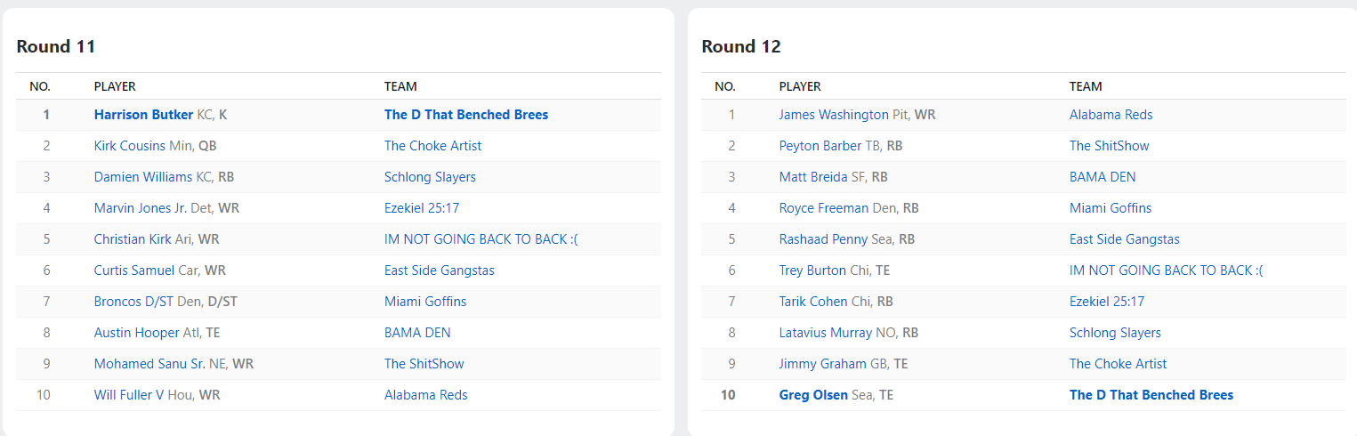Image resolution: width=1357 pixels, height=436 pixels.
Task: Open Rashaad Penny player page
Action: click(820, 239)
